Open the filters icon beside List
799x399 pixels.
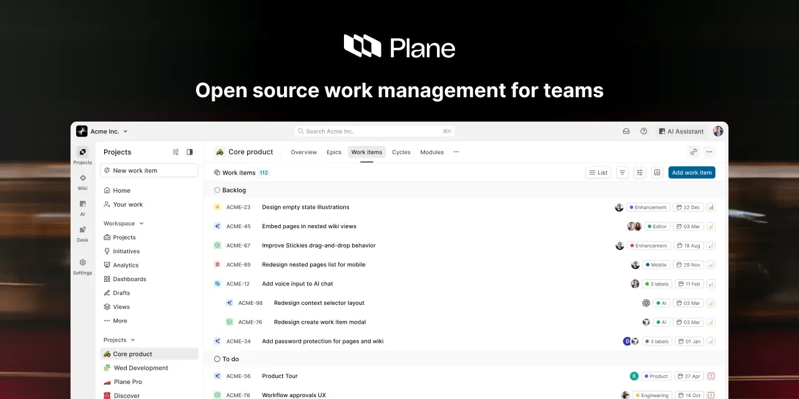(x=622, y=173)
